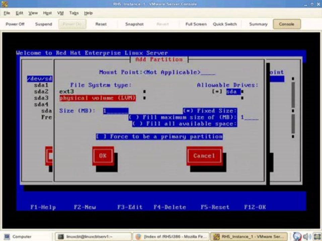Open the Computer menu in taskbar
The image size is (322, 241).
coord(18,237)
